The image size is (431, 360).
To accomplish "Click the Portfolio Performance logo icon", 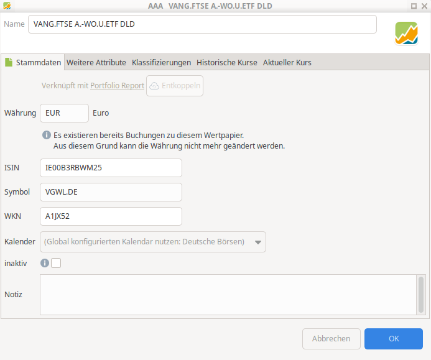I will [x=406, y=33].
